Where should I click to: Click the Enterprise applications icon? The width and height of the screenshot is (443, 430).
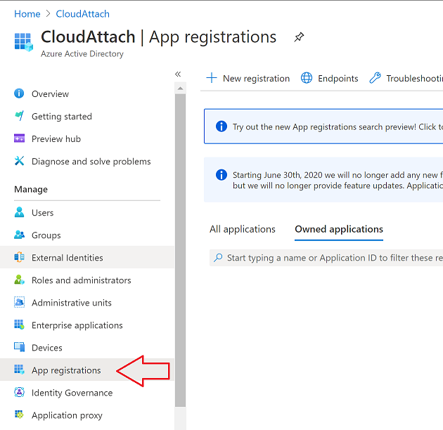pos(19,325)
